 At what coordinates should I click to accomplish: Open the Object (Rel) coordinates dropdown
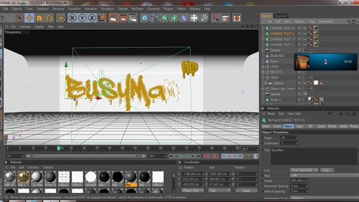point(192,191)
